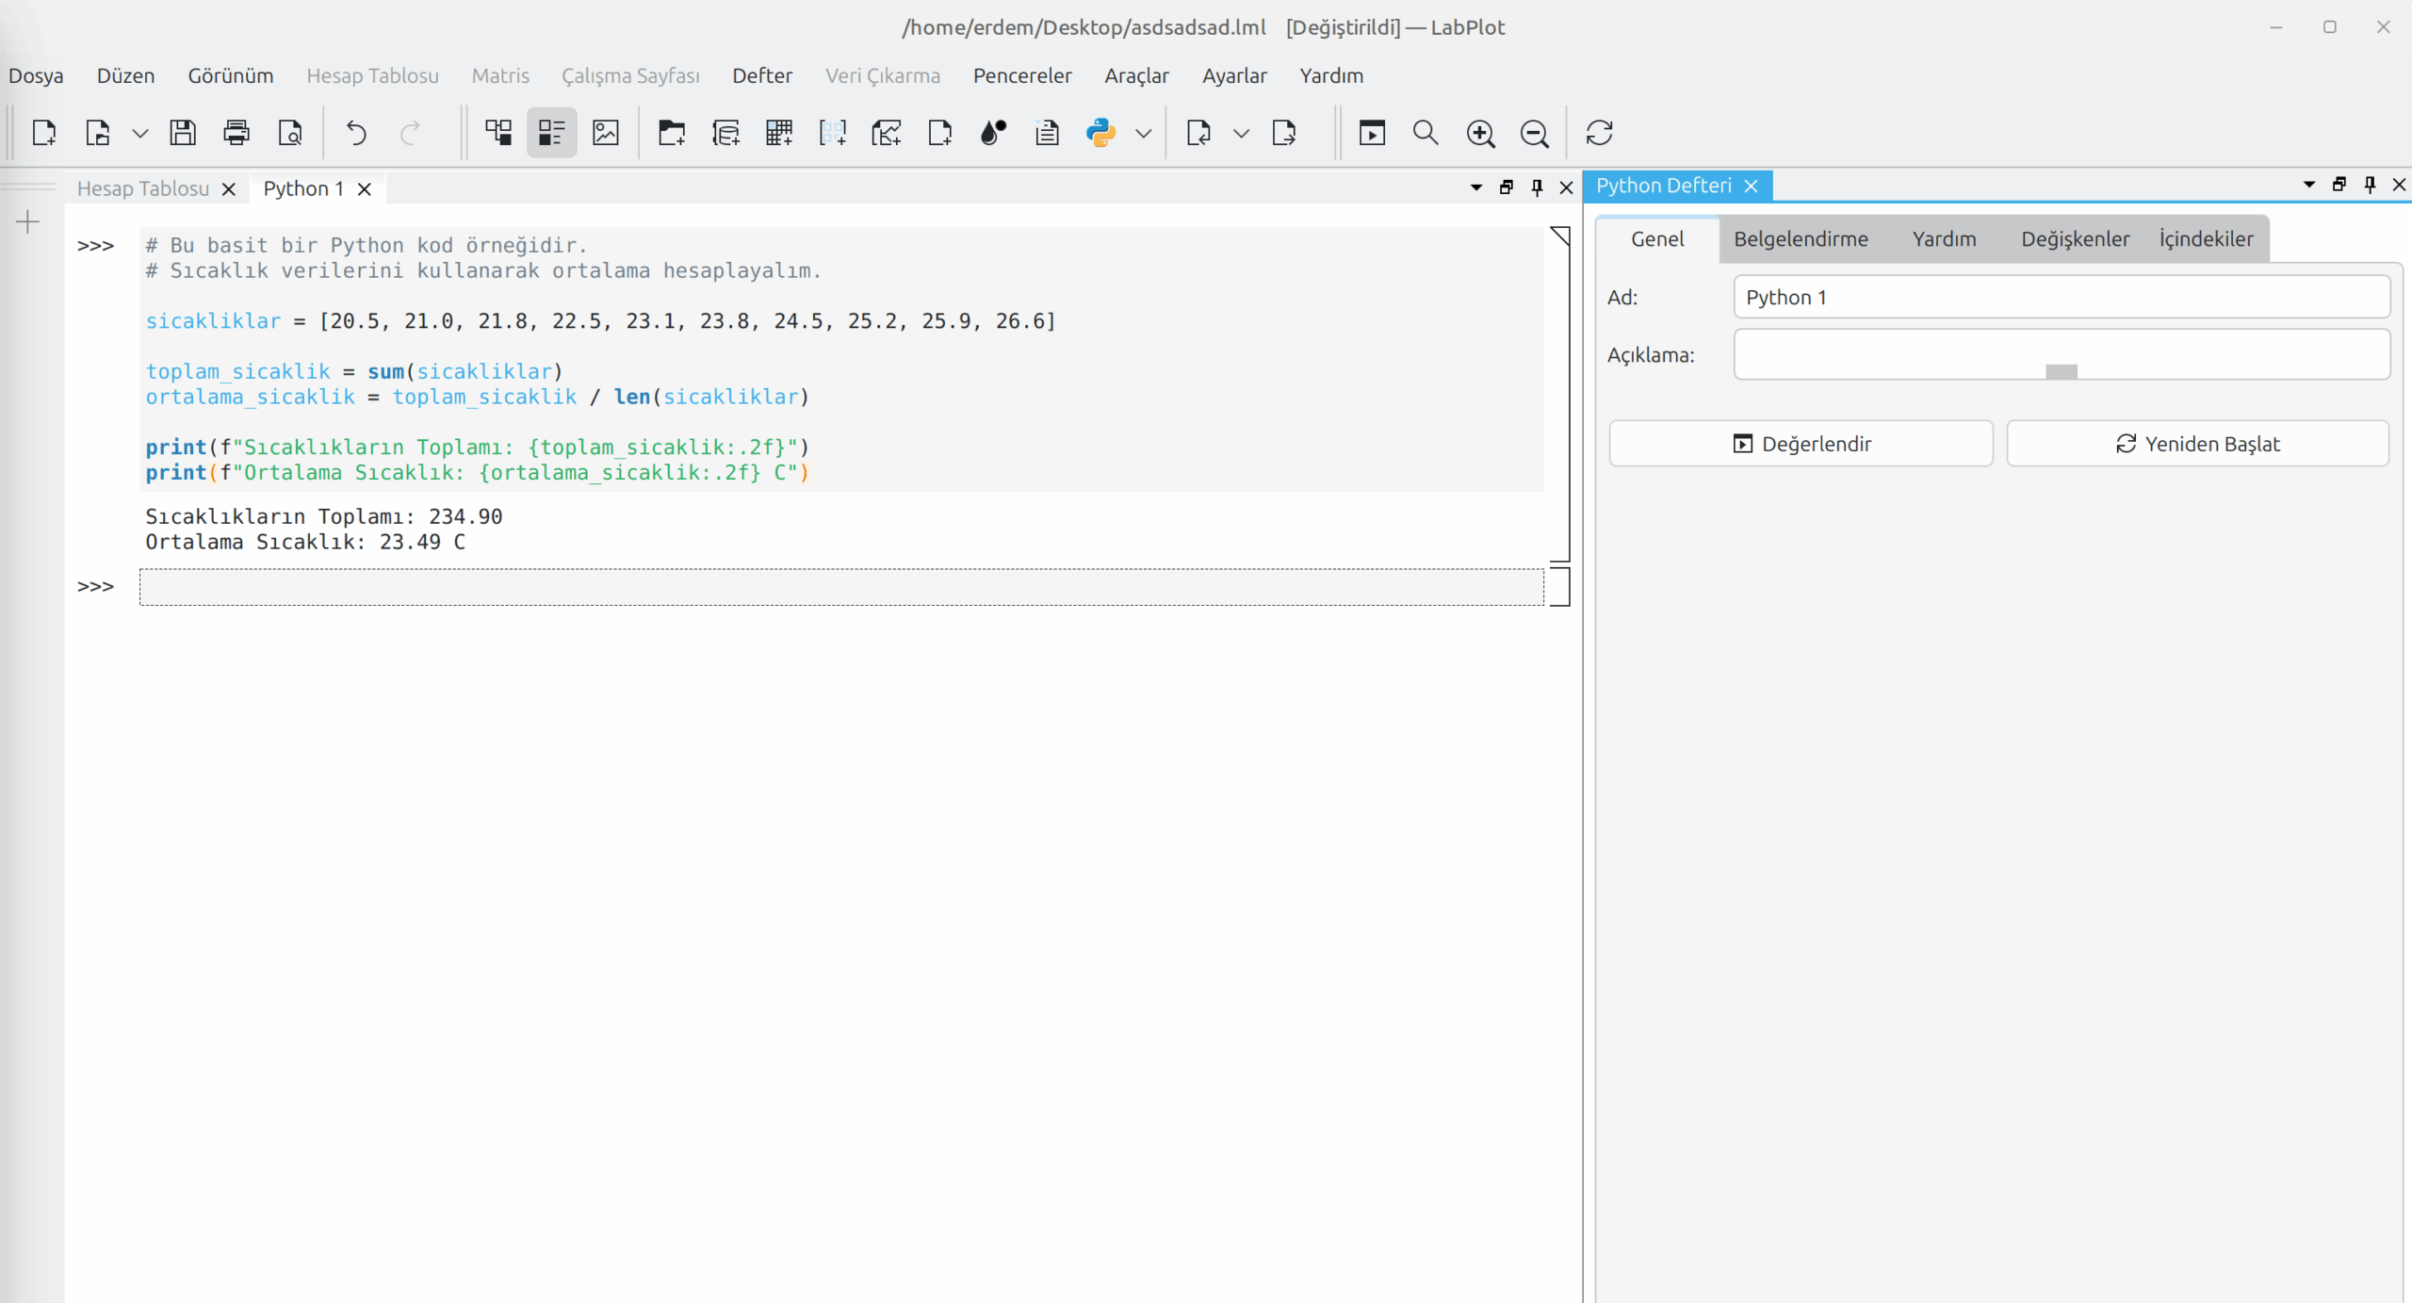Expand the open recent files arrow
This screenshot has height=1303, width=2412.
pos(140,134)
